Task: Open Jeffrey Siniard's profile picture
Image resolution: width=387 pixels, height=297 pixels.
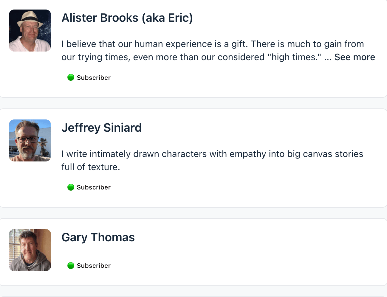Action: coord(30,140)
